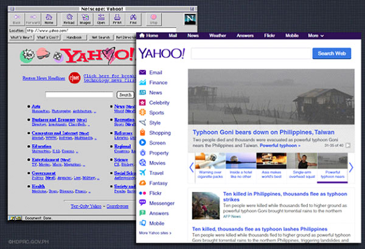
Task: Open the Education category link
Action: (41, 146)
